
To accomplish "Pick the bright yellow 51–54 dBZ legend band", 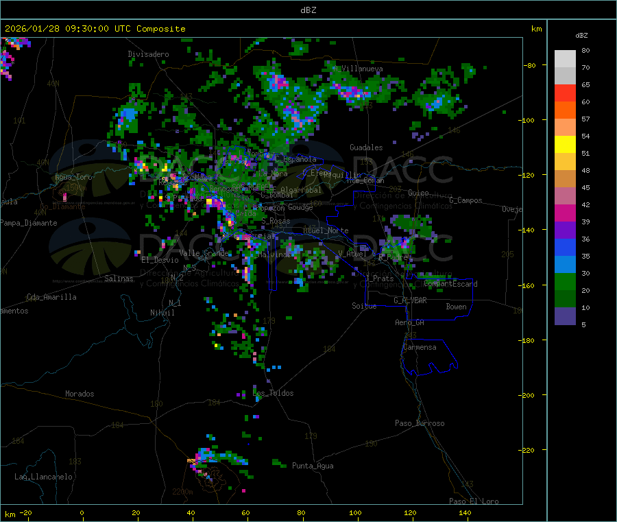I will [565, 145].
